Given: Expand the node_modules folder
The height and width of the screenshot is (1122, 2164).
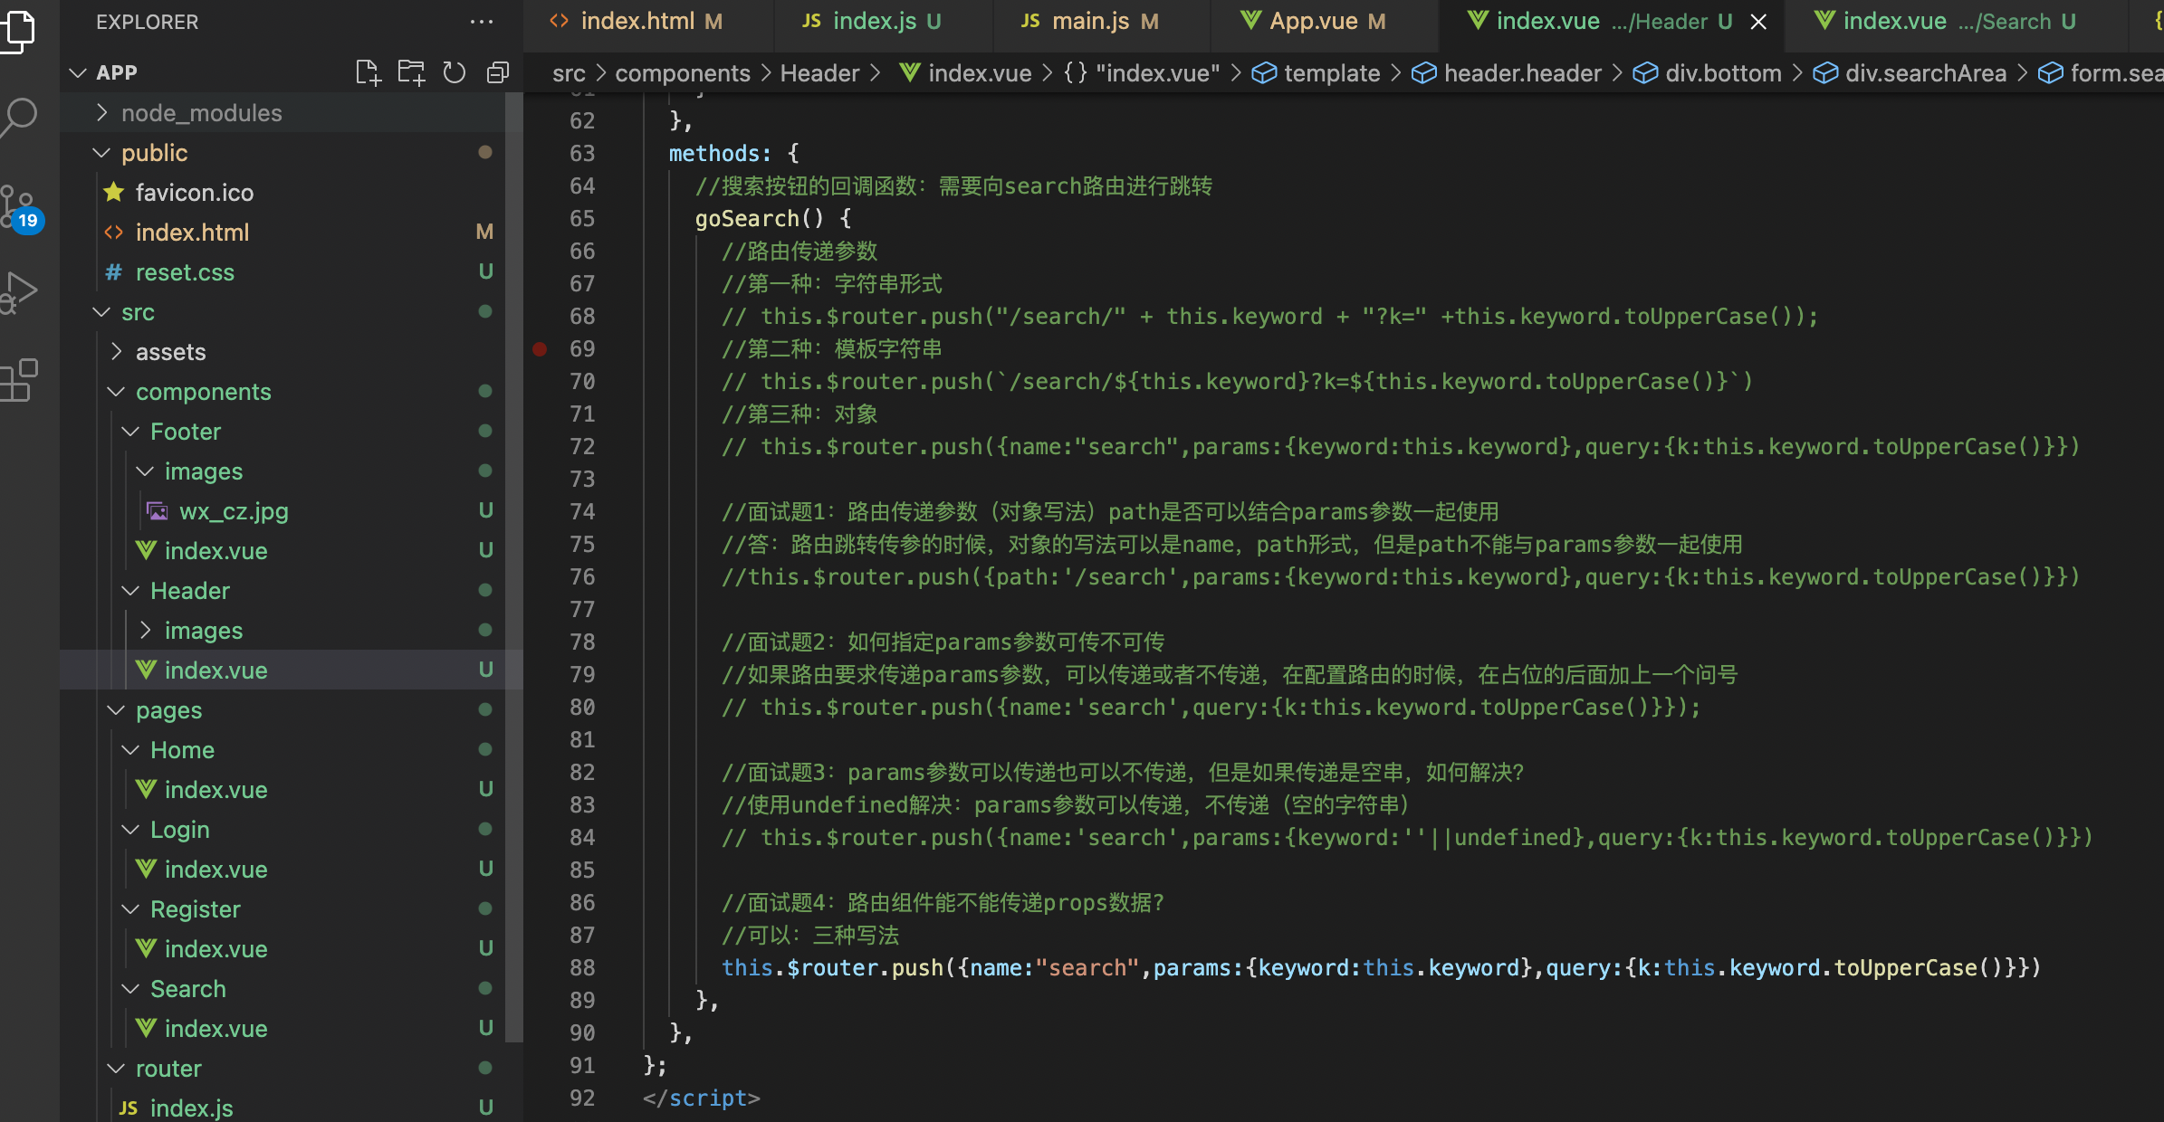Looking at the screenshot, I should click(201, 113).
